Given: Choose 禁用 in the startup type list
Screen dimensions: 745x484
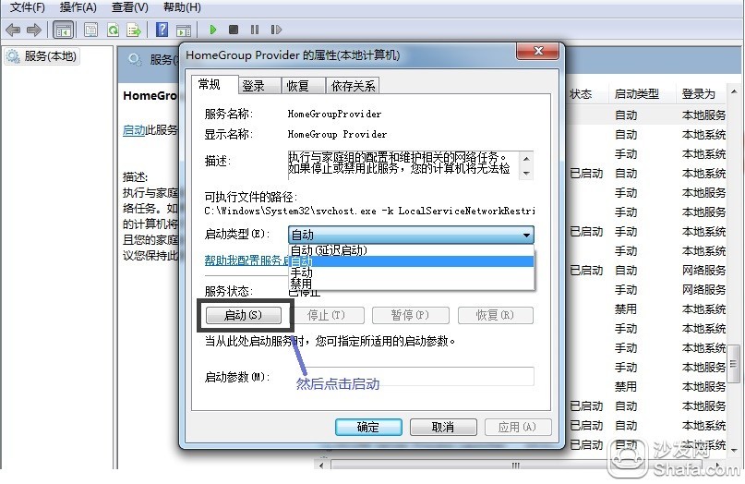Looking at the screenshot, I should coord(411,284).
